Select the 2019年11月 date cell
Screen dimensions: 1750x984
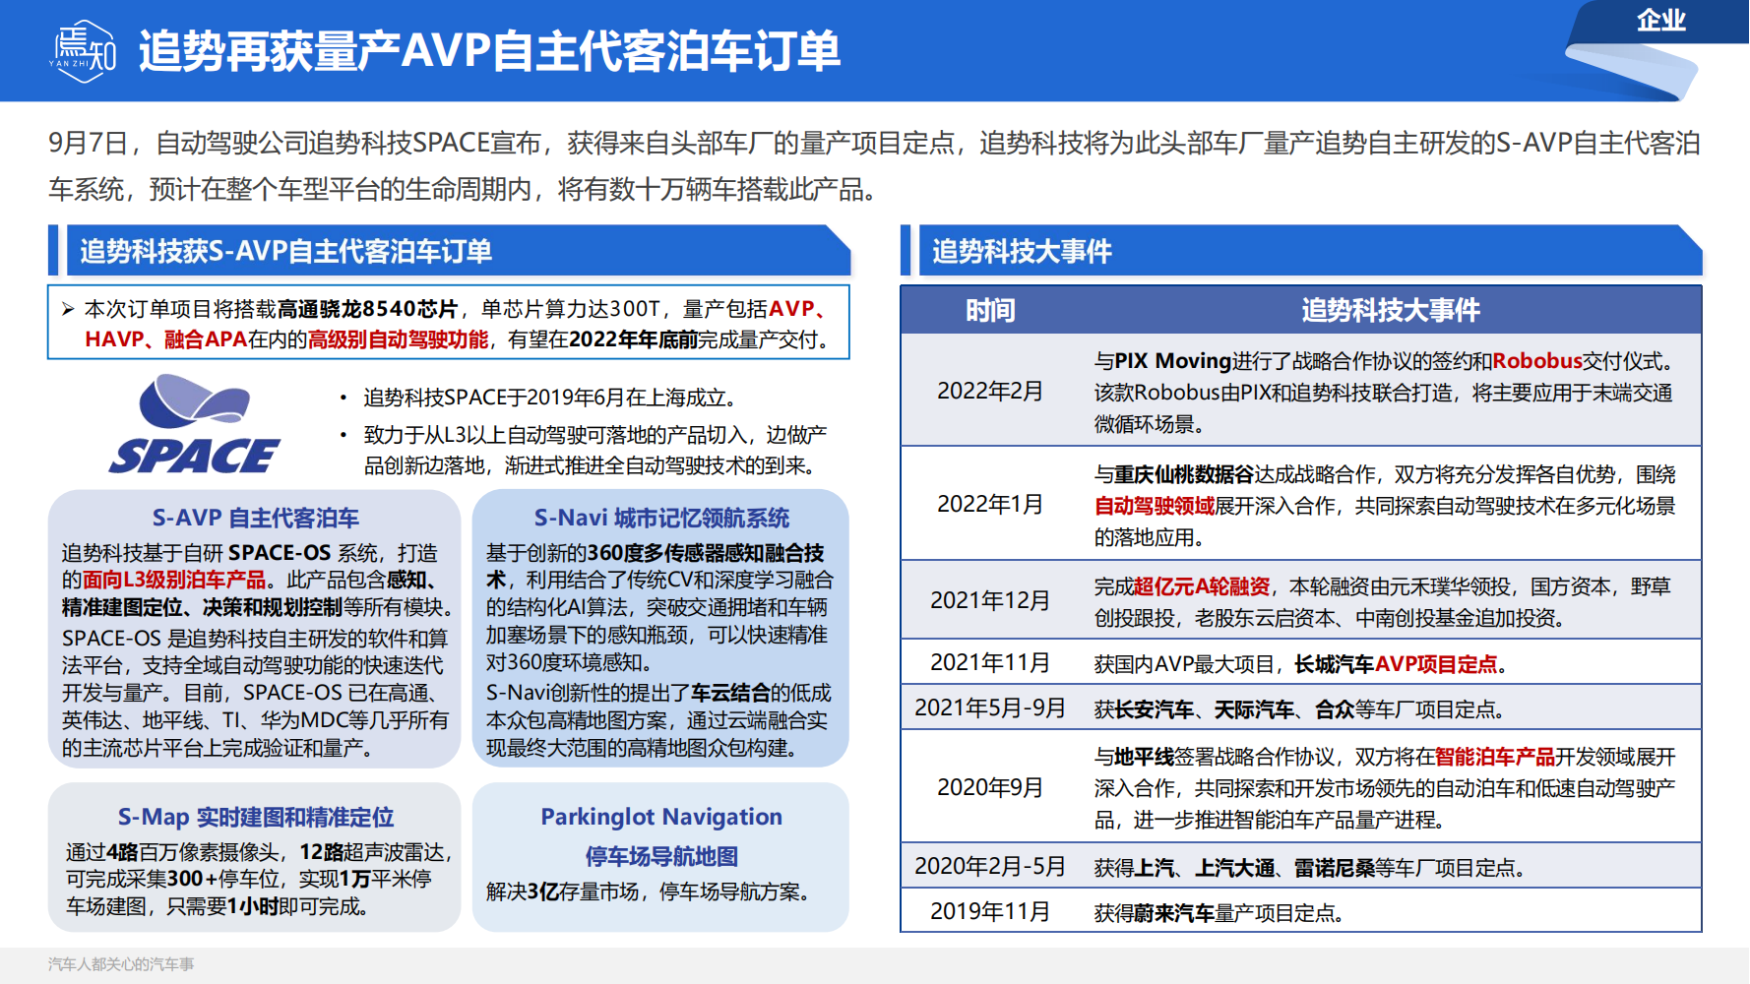[x=990, y=911]
